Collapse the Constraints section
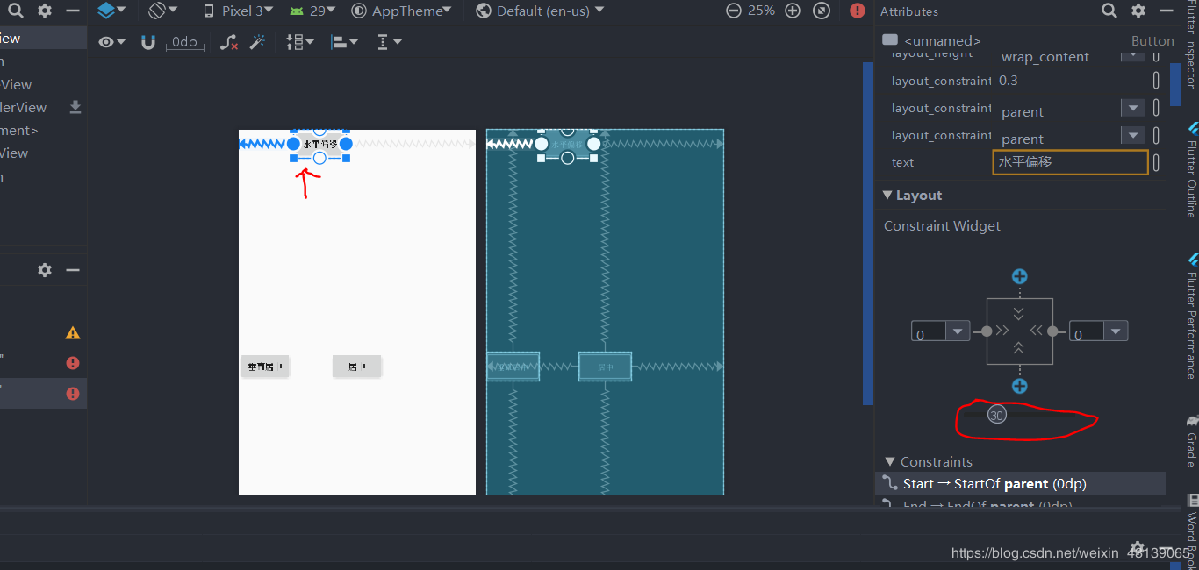Viewport: 1199px width, 570px height. 890,461
